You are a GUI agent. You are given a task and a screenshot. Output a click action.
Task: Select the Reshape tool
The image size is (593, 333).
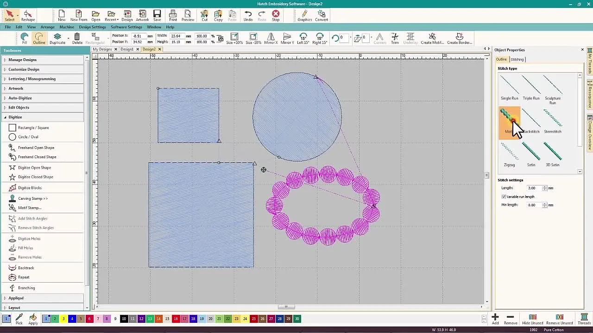pos(28,16)
